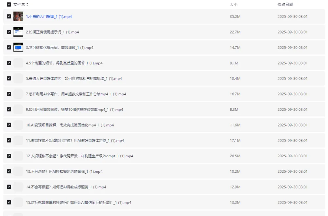328x216 pixels.
Task: Uncheck the checkbox for 13.不会选题 video
Action: (9, 171)
